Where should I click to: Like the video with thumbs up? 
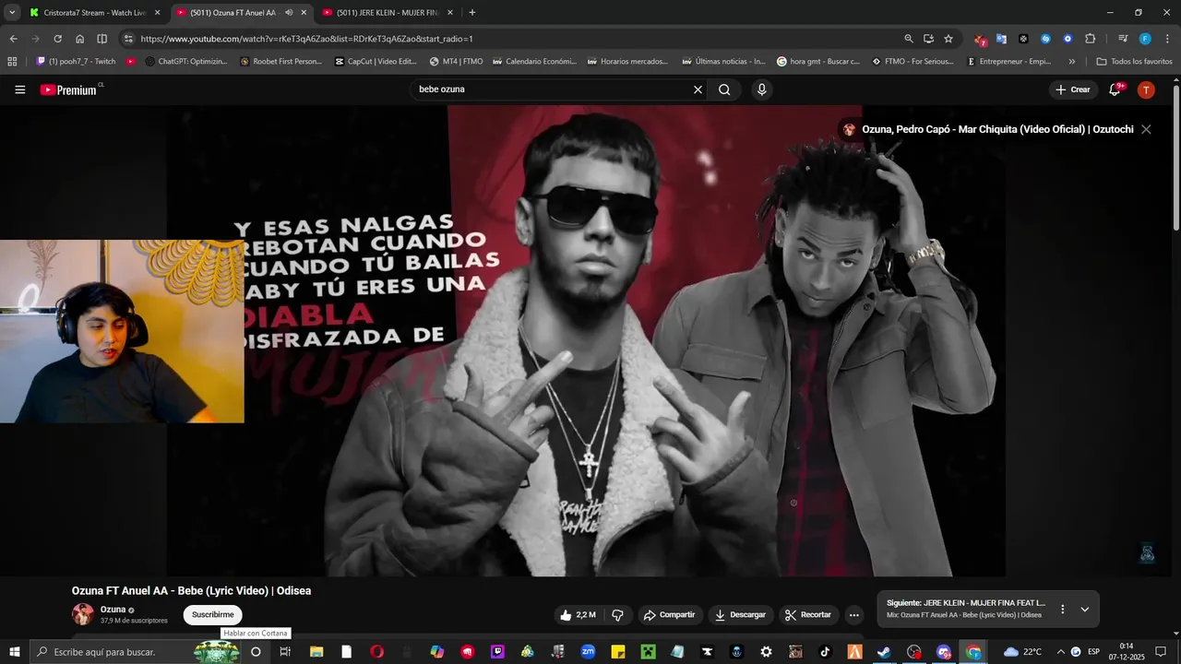click(x=579, y=615)
